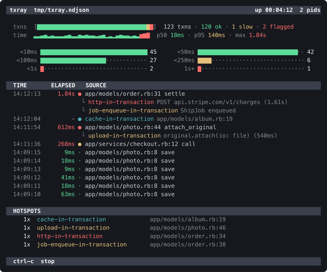This screenshot has height=272, width=327.
Task: Click 'cache-in-transaction' in the 14:12:04 row
Action: (x=119, y=119)
